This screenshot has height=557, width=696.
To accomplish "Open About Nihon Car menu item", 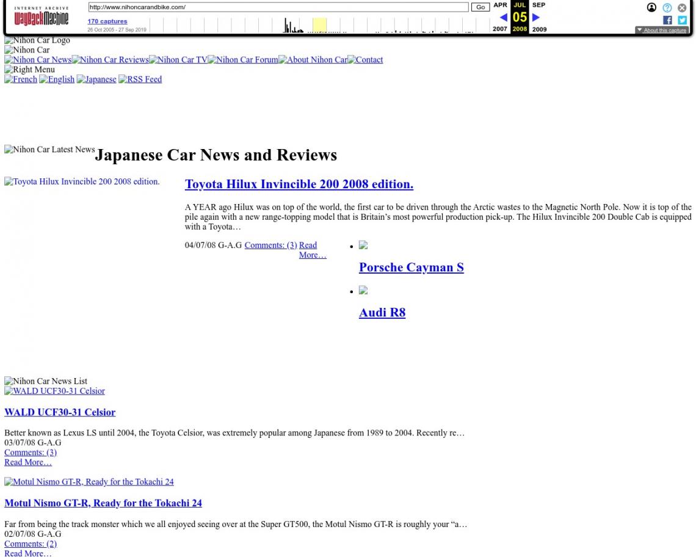I will (x=313, y=59).
